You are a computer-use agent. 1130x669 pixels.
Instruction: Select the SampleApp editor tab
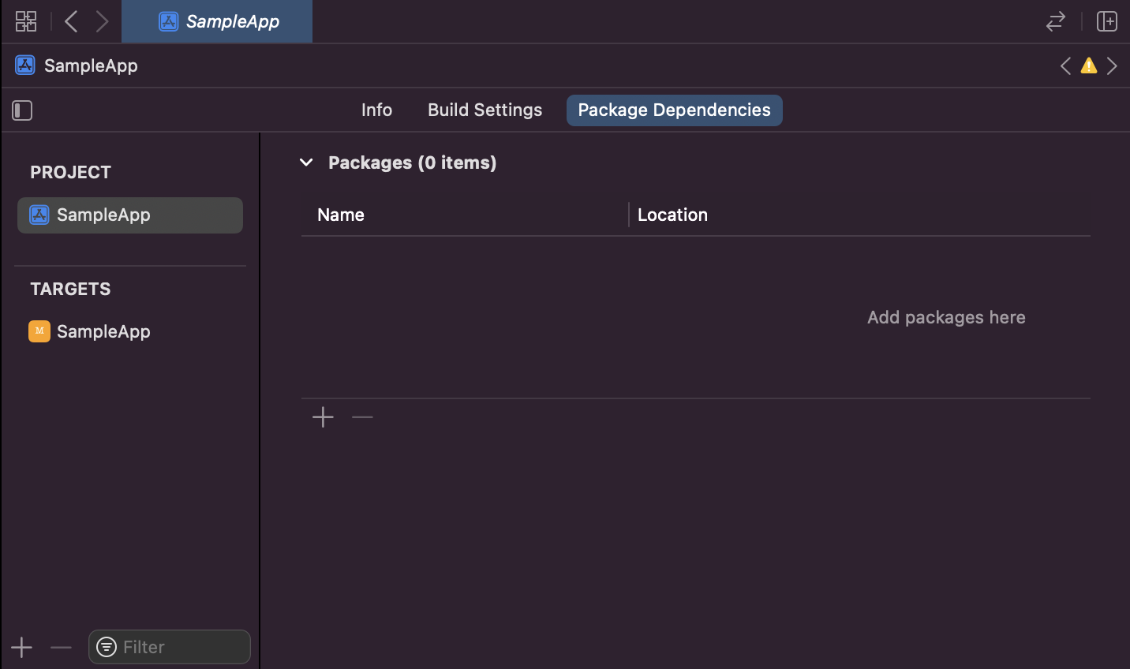217,21
